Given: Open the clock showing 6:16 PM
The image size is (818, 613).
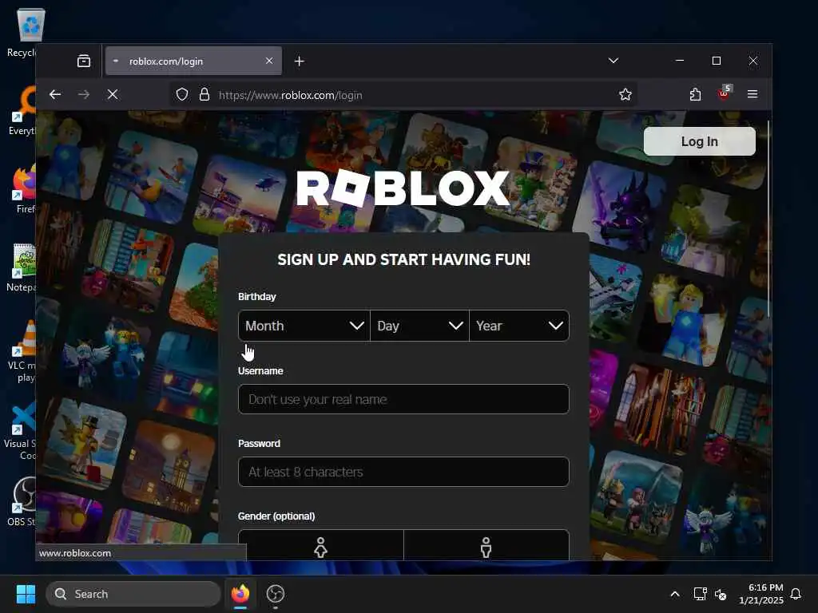Looking at the screenshot, I should [x=761, y=594].
